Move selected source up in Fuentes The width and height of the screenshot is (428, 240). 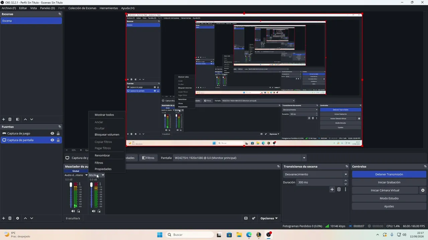pyautogui.click(x=25, y=218)
